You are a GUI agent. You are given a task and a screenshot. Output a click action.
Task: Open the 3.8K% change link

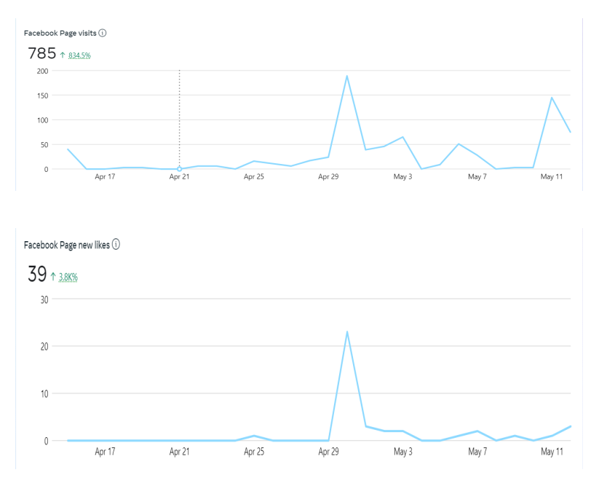point(68,277)
